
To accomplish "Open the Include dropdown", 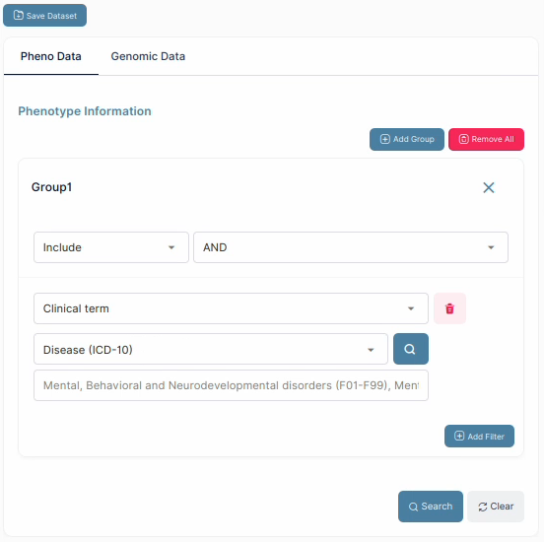I will 111,247.
